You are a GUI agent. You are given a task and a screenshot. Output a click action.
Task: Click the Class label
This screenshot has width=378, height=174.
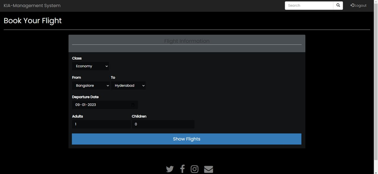pos(77,59)
